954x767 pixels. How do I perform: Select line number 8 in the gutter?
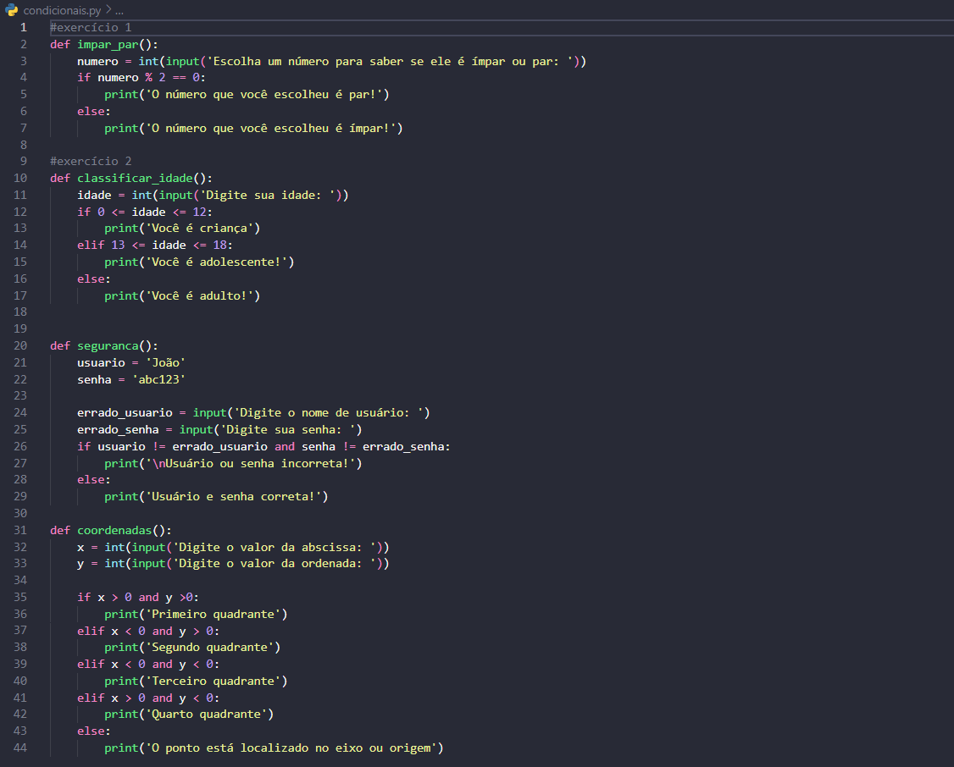pyautogui.click(x=24, y=145)
